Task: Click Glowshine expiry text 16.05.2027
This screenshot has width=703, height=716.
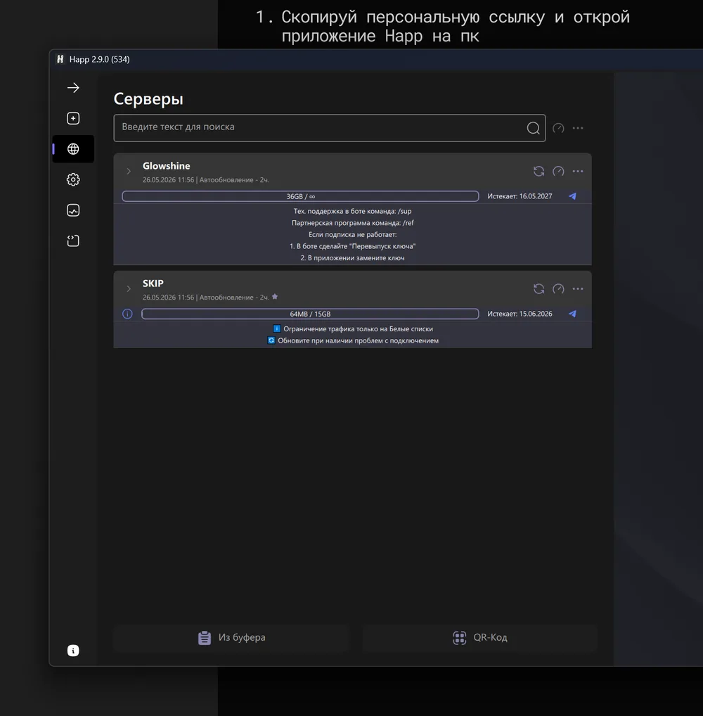Action: [520, 196]
